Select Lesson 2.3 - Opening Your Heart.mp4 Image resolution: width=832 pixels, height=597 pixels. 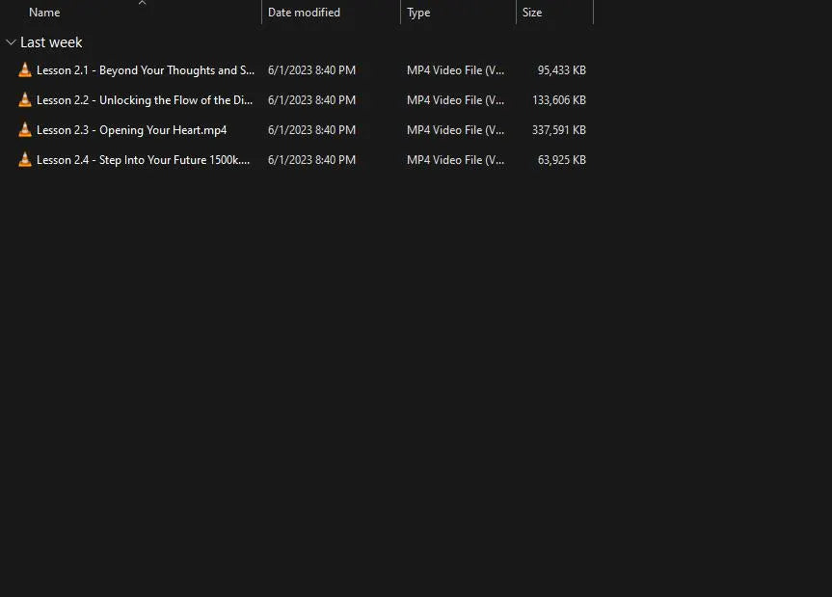pyautogui.click(x=131, y=130)
